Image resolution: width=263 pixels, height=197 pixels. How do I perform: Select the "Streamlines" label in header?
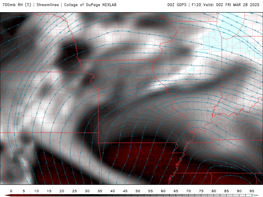tap(48, 5)
